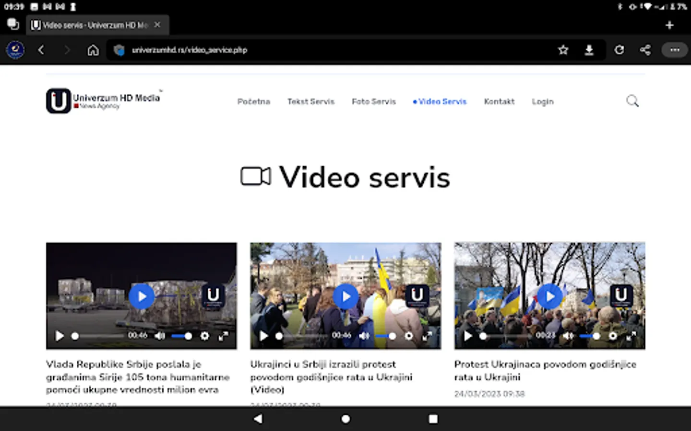Open the browser three-dot menu
691x431 pixels.
click(x=675, y=50)
